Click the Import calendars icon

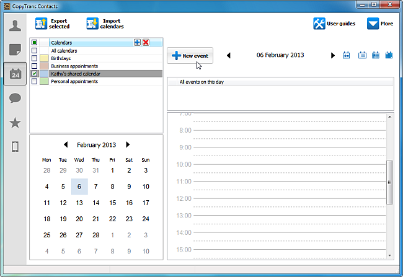[92, 24]
